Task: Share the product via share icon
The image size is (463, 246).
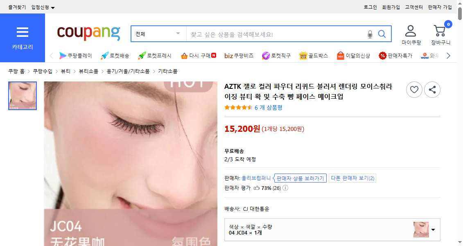Action: click(x=432, y=89)
